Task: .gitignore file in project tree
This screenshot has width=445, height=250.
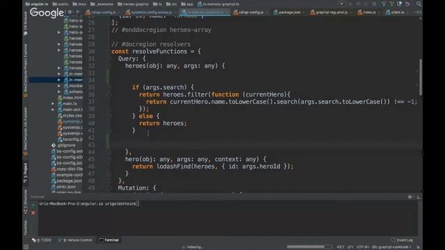Action: pyautogui.click(x=63, y=145)
